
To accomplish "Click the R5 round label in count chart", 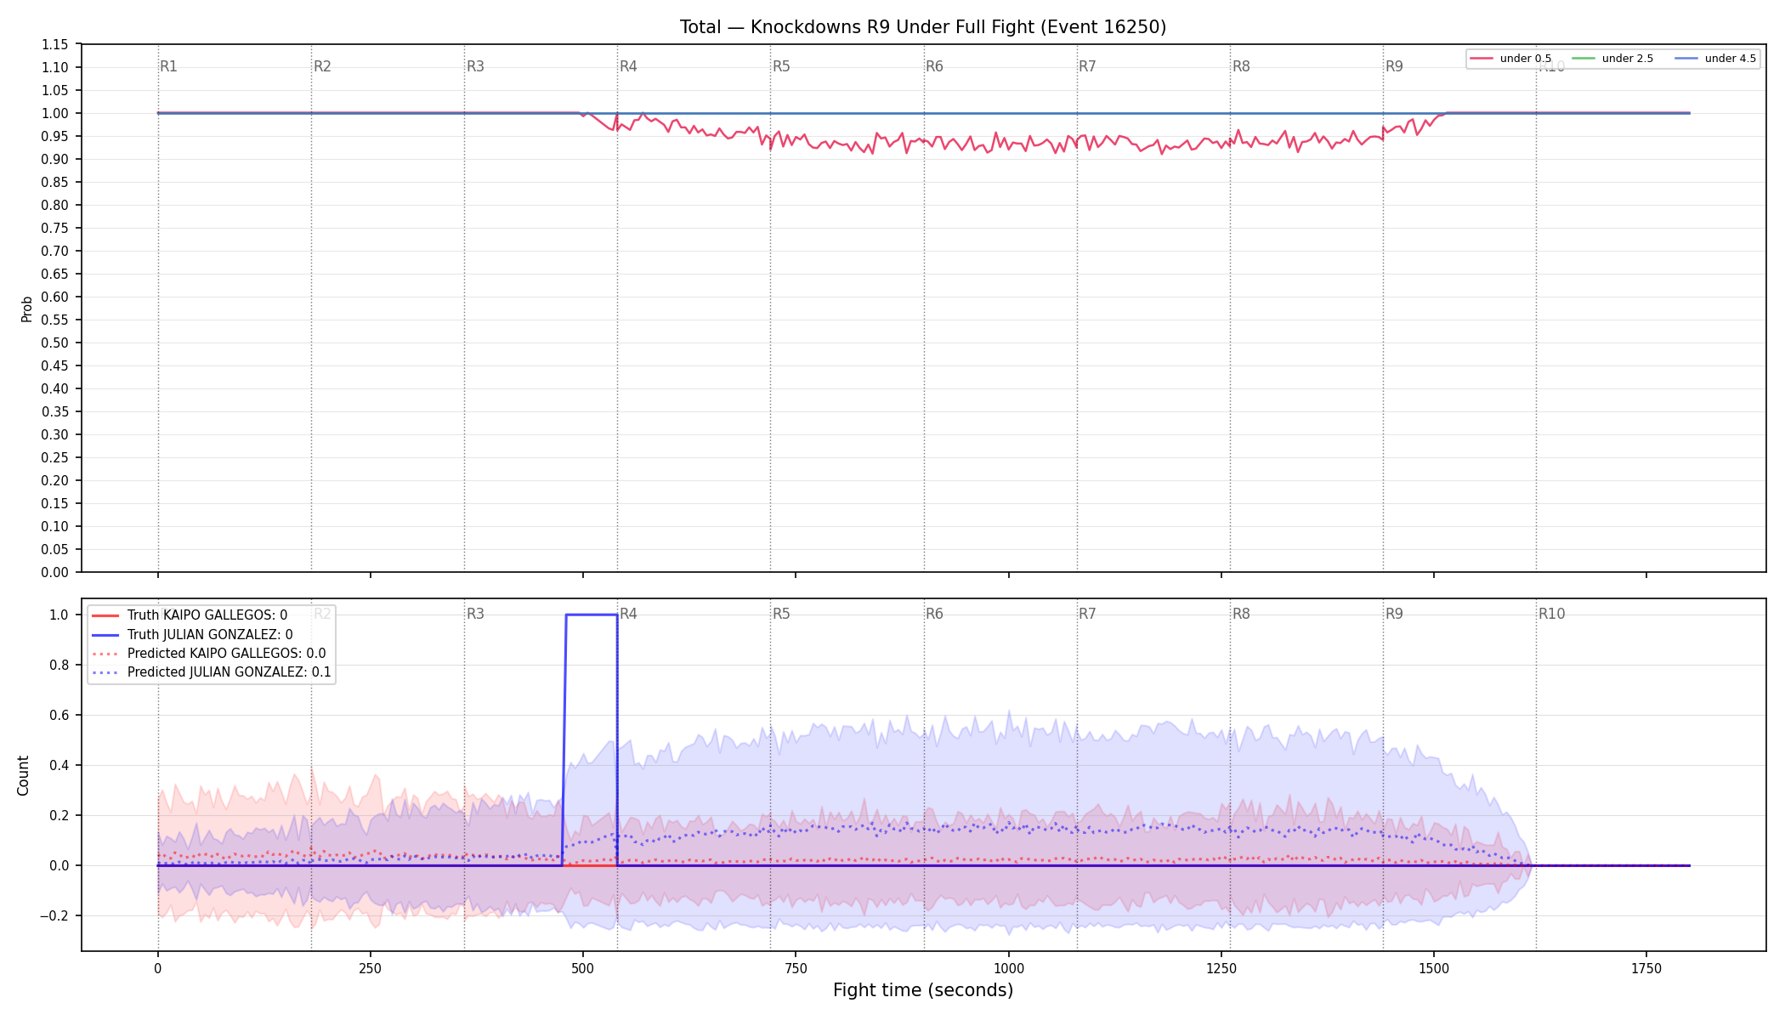I will 781,614.
